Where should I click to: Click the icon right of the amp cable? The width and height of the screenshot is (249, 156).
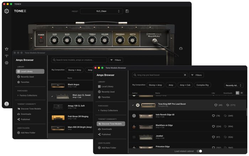click(181, 49)
